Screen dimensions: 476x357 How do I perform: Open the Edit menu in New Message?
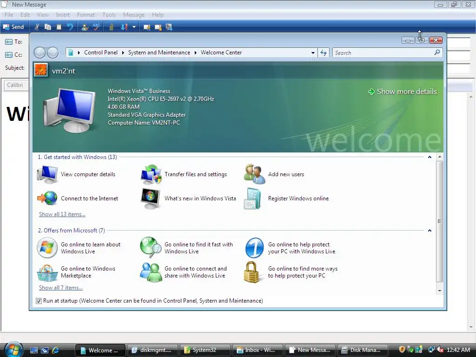25,14
